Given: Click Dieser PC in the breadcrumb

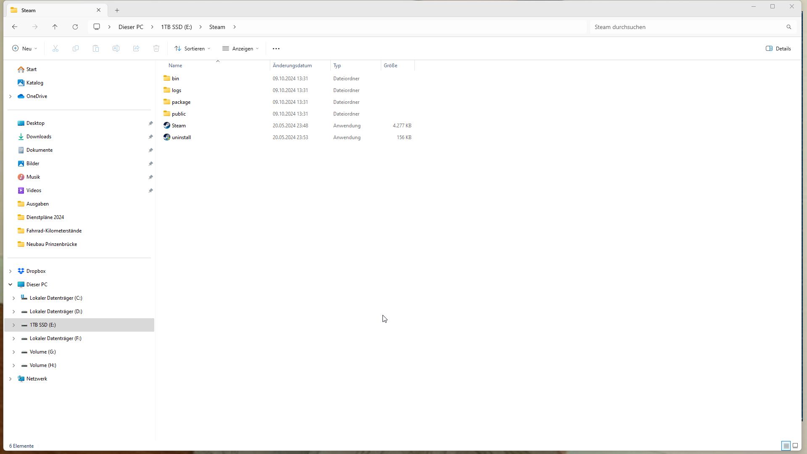Looking at the screenshot, I should tap(131, 27).
